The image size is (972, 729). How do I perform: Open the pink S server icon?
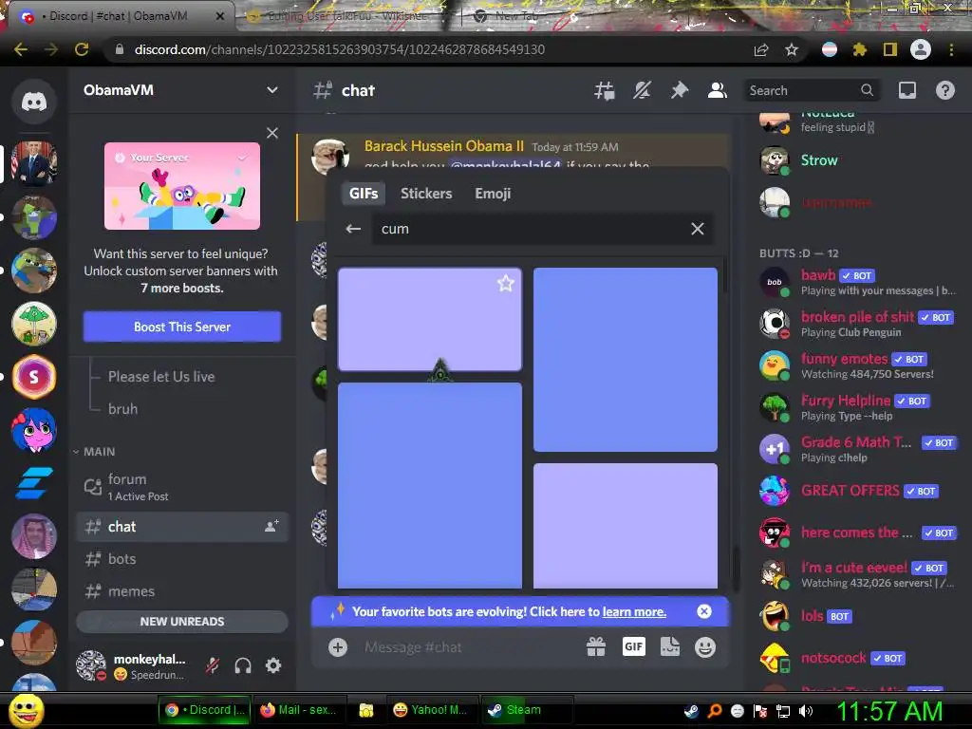point(34,376)
